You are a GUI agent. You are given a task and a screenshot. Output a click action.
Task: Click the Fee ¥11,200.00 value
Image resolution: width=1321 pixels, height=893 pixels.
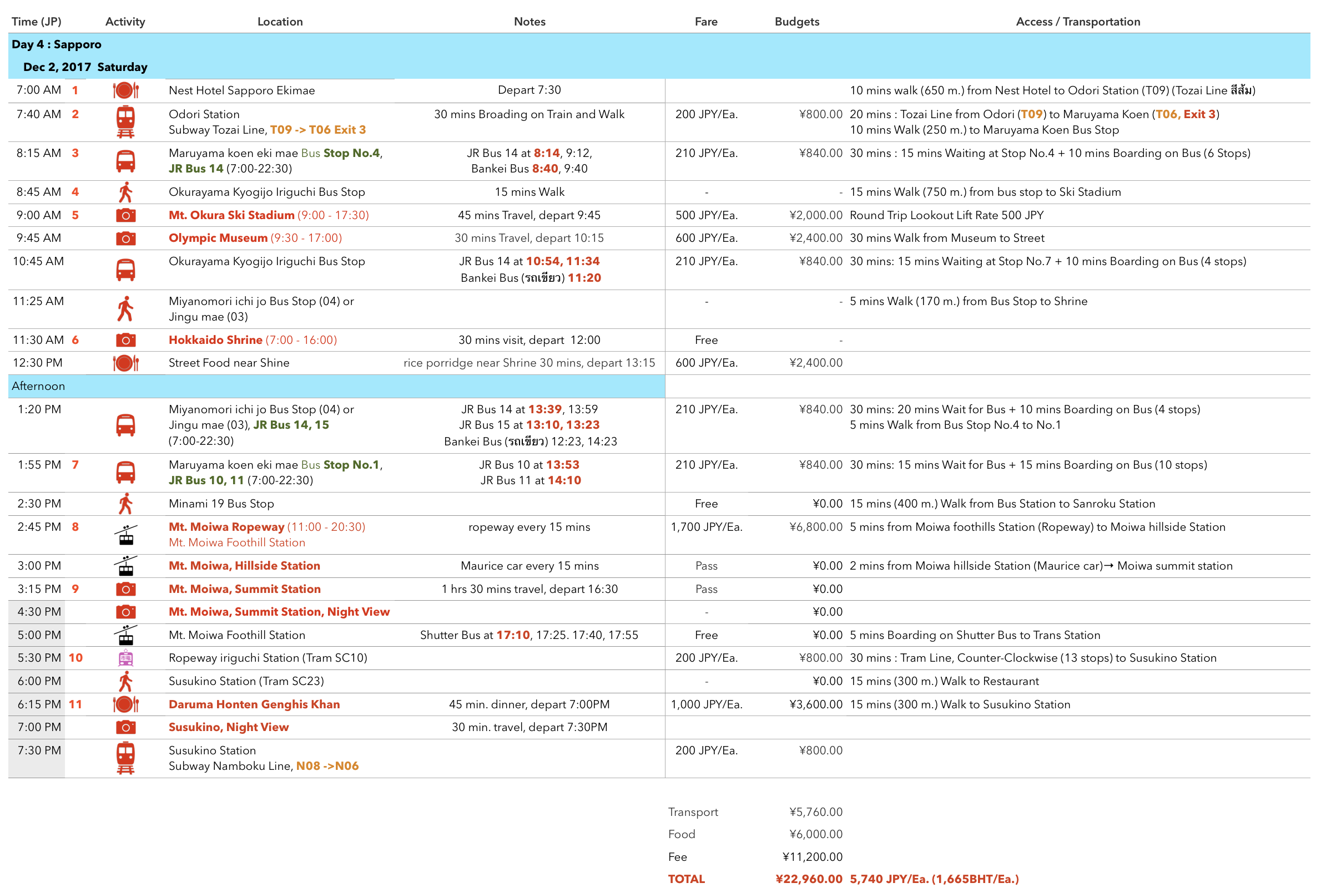coord(812,857)
